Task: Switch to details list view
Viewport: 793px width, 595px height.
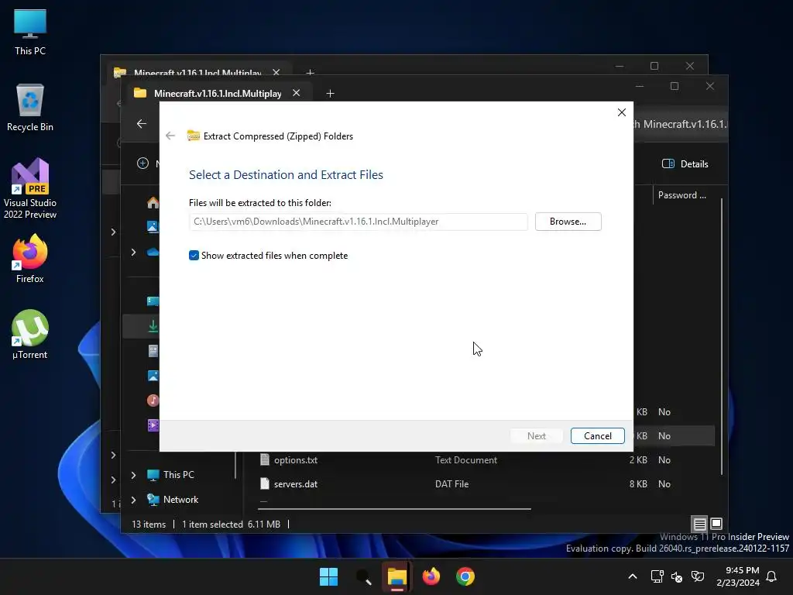Action: [x=699, y=524]
